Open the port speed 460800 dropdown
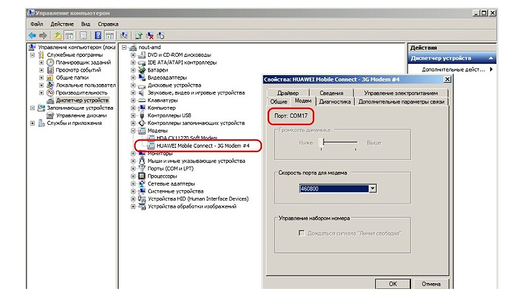The image size is (522, 296). pyautogui.click(x=373, y=189)
